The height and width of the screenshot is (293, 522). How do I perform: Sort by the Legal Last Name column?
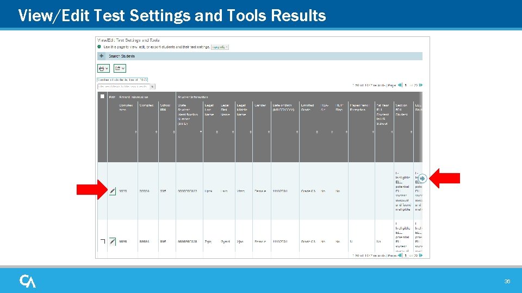(x=217, y=132)
